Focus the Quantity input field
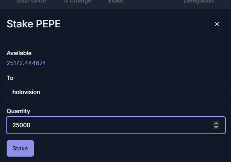Image resolution: width=231 pixels, height=162 pixels. (116, 125)
